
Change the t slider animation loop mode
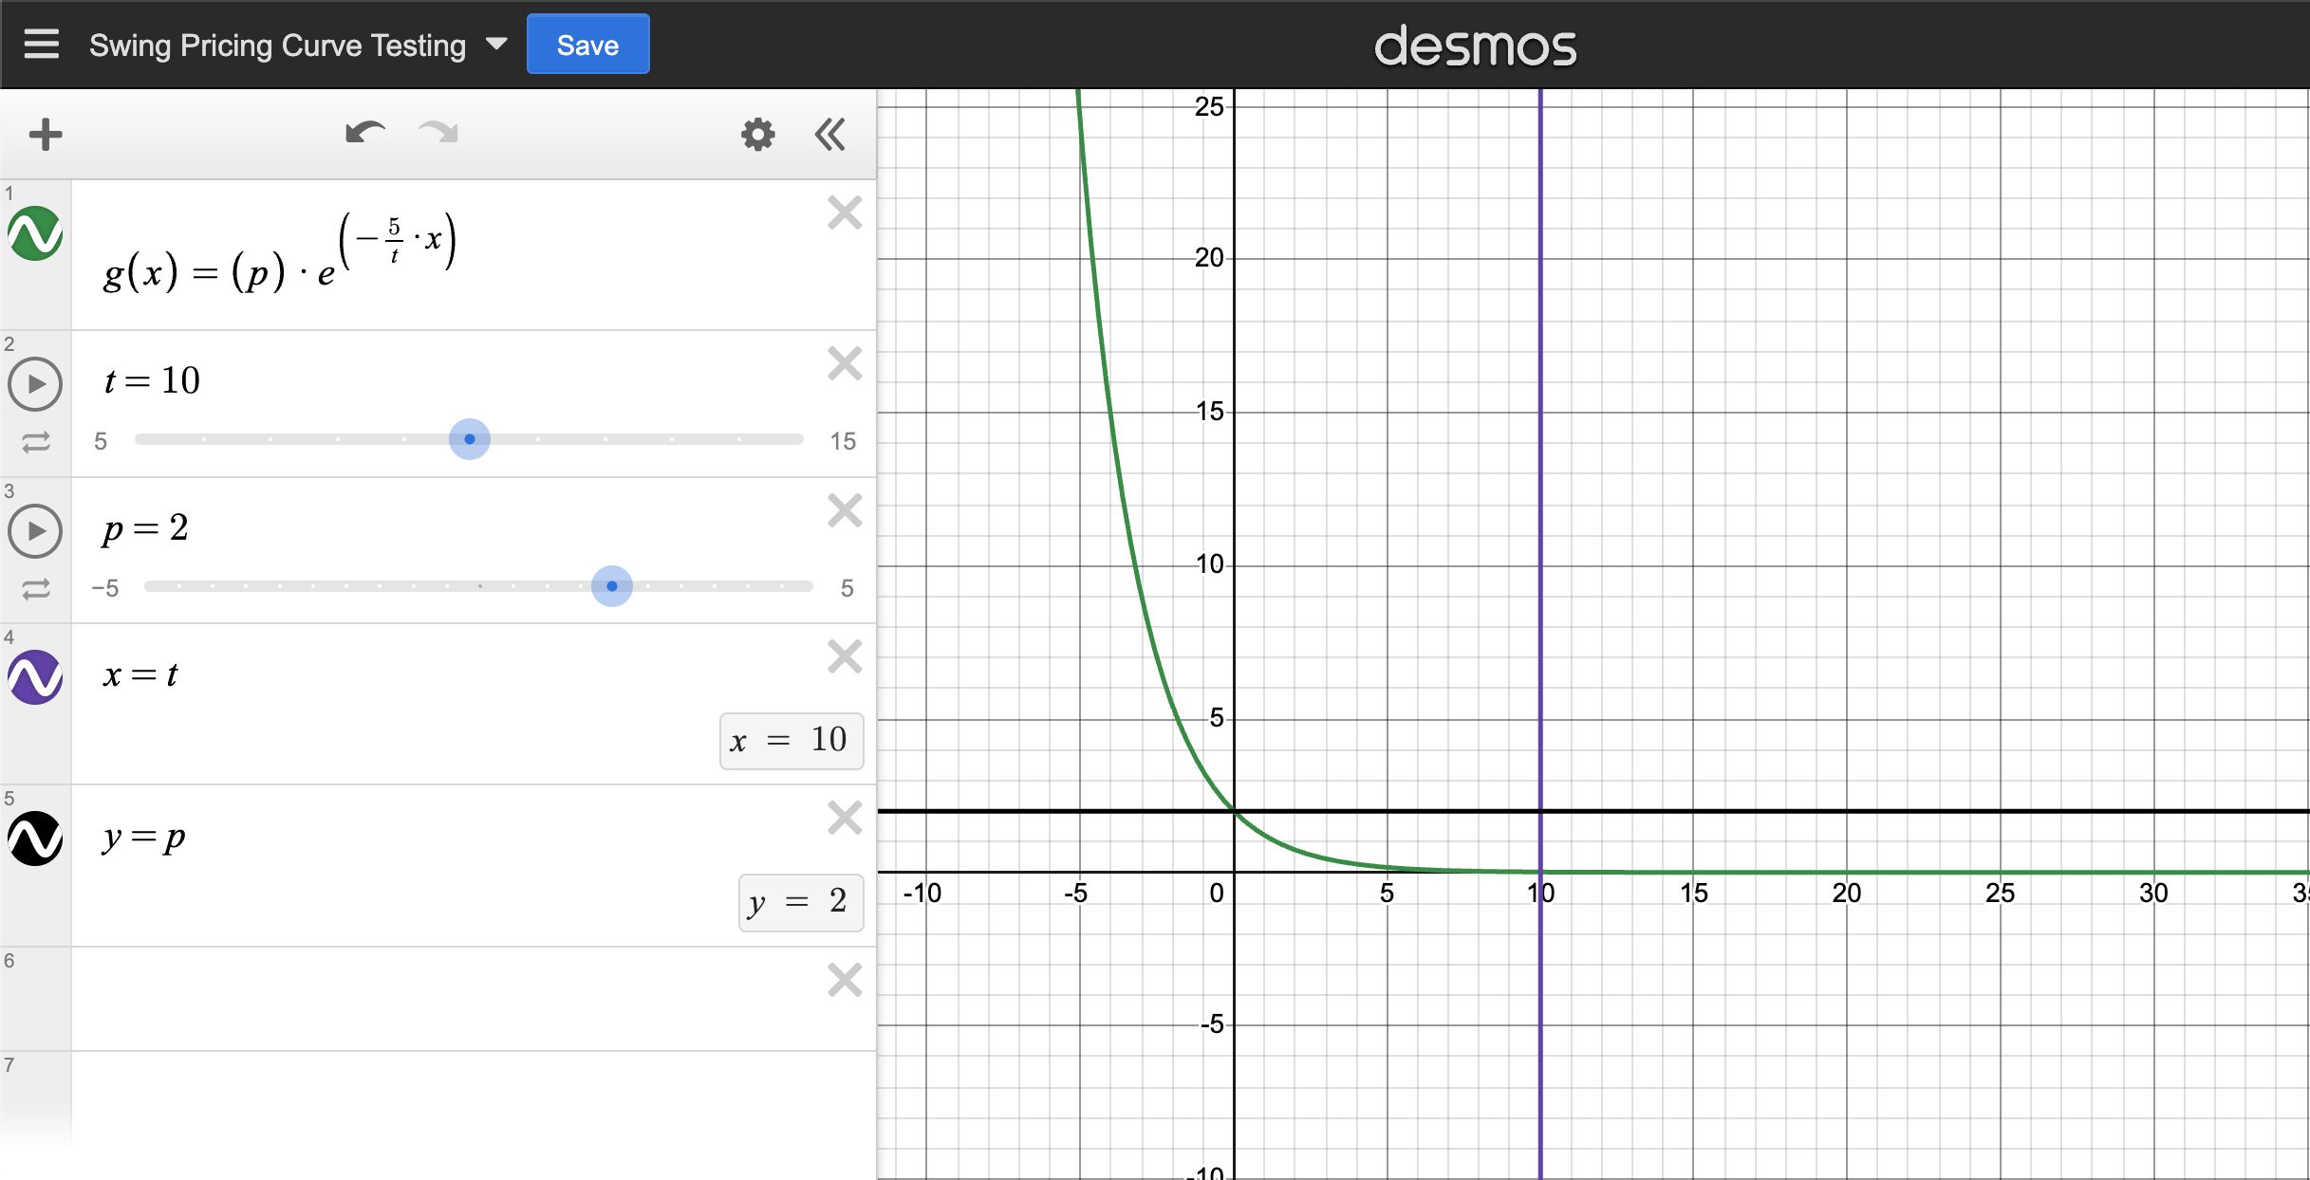point(36,442)
